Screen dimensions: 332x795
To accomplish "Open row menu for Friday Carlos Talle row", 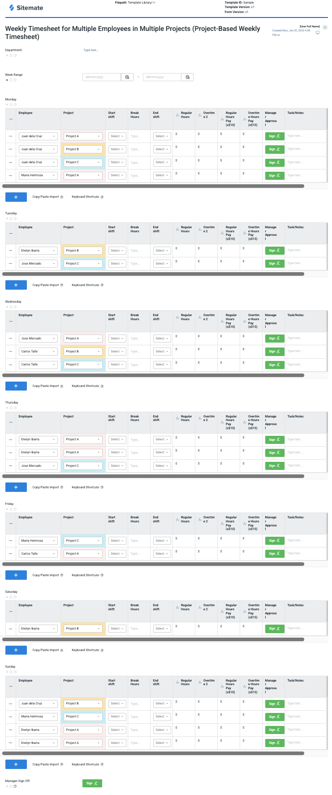I will [11, 554].
